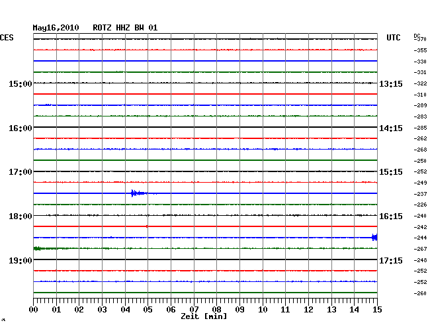Select the 14:15 UTC time label
Screen dimensions: 430x327
coord(391,128)
